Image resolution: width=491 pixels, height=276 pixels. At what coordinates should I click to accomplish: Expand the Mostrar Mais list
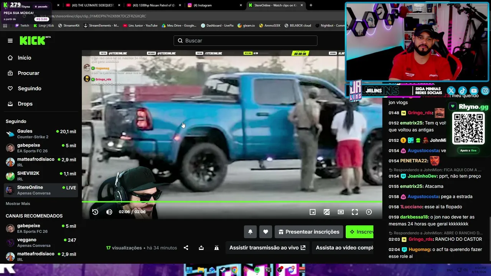click(18, 204)
